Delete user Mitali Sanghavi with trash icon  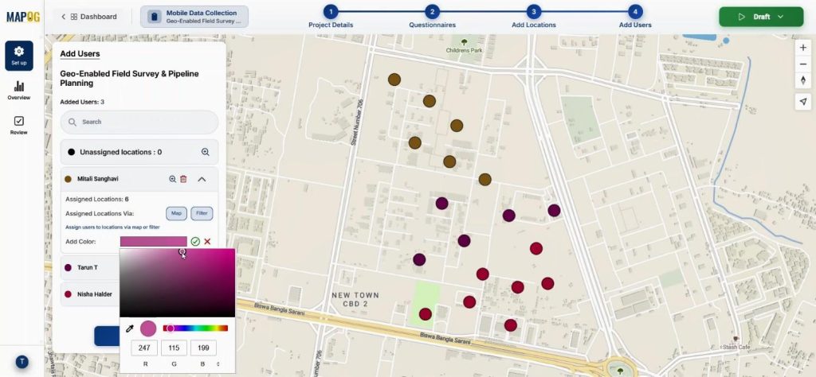(183, 180)
